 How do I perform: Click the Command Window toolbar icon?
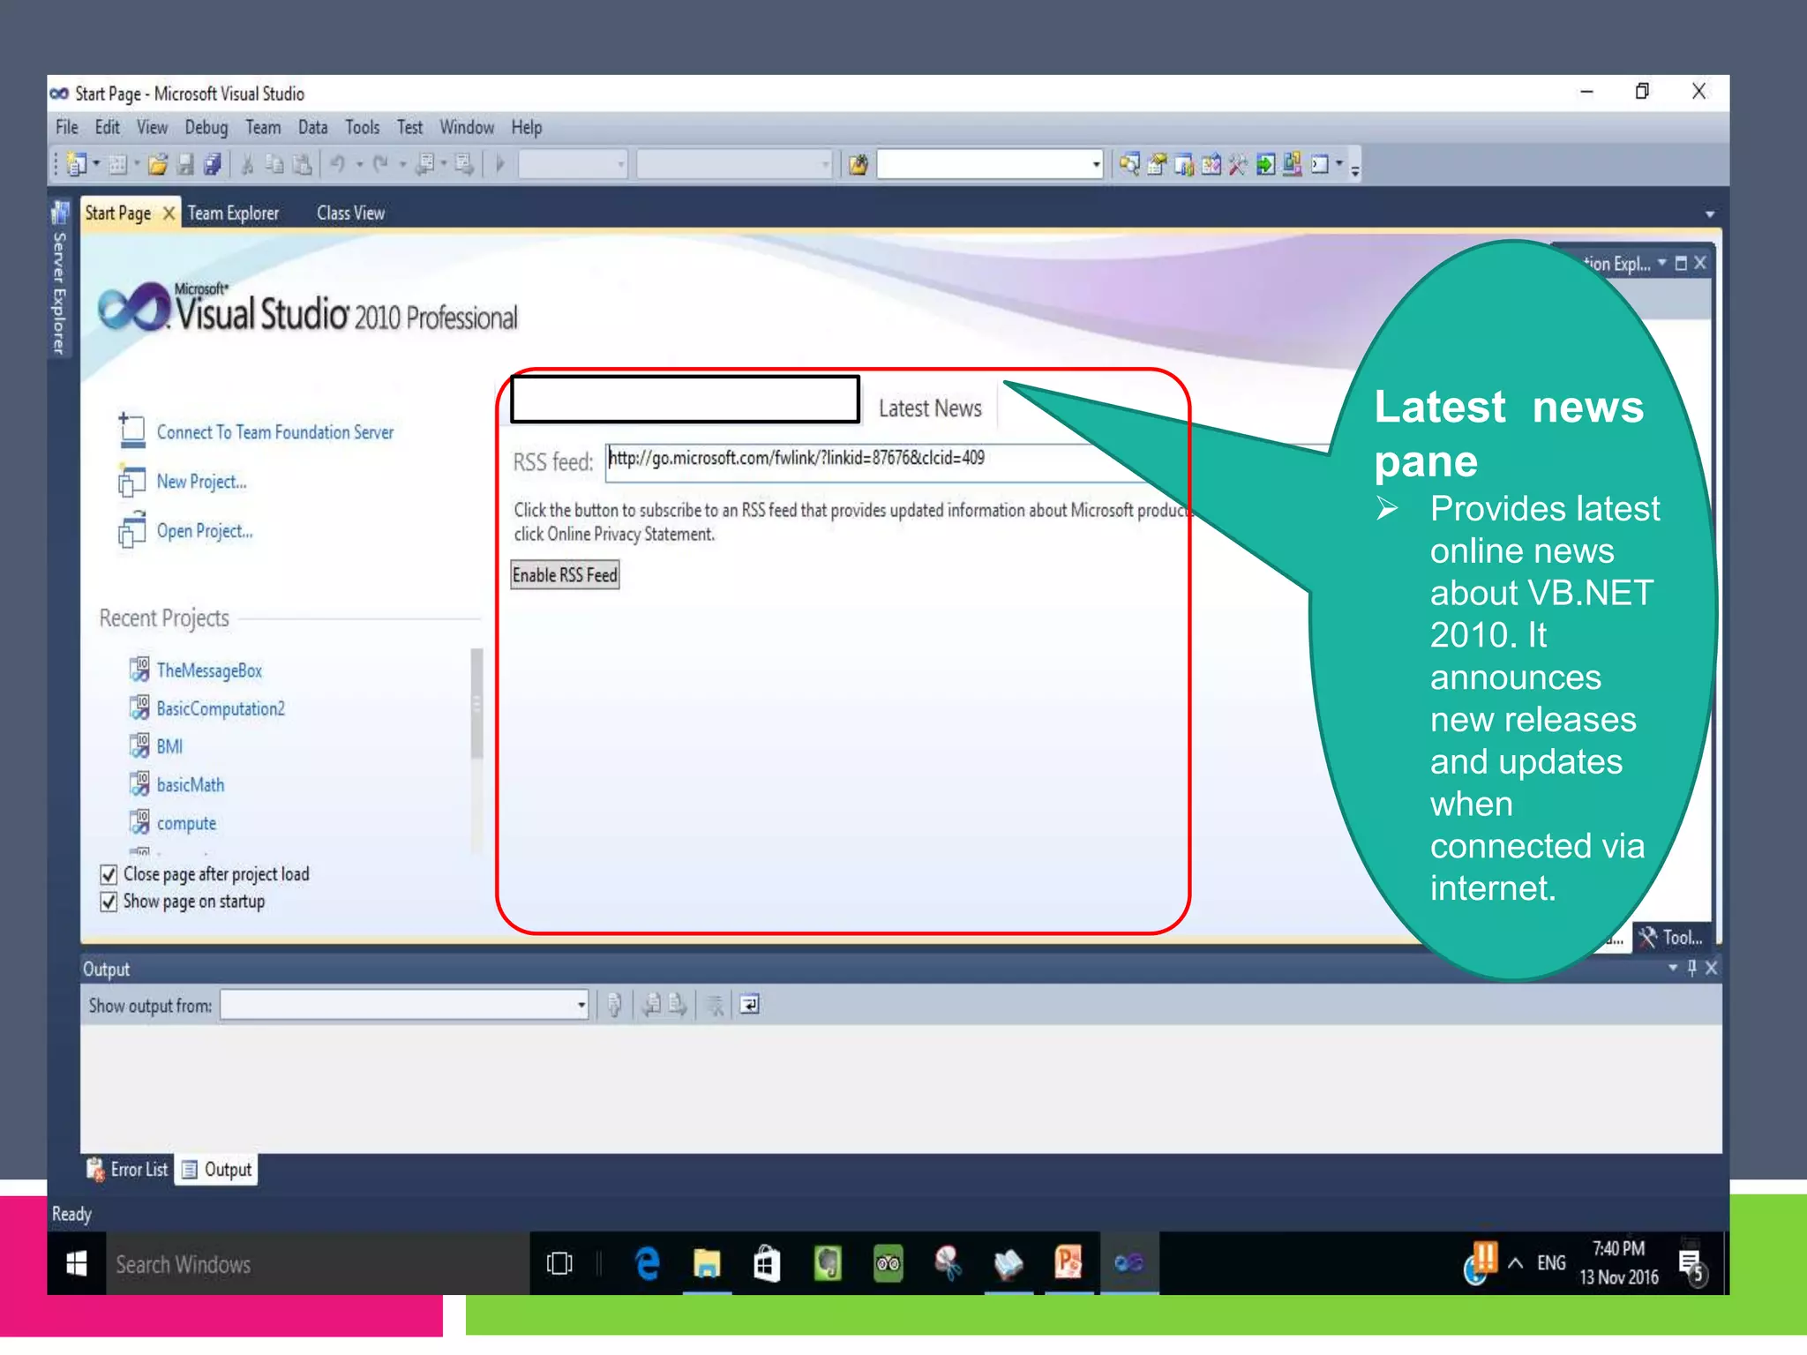point(1320,164)
